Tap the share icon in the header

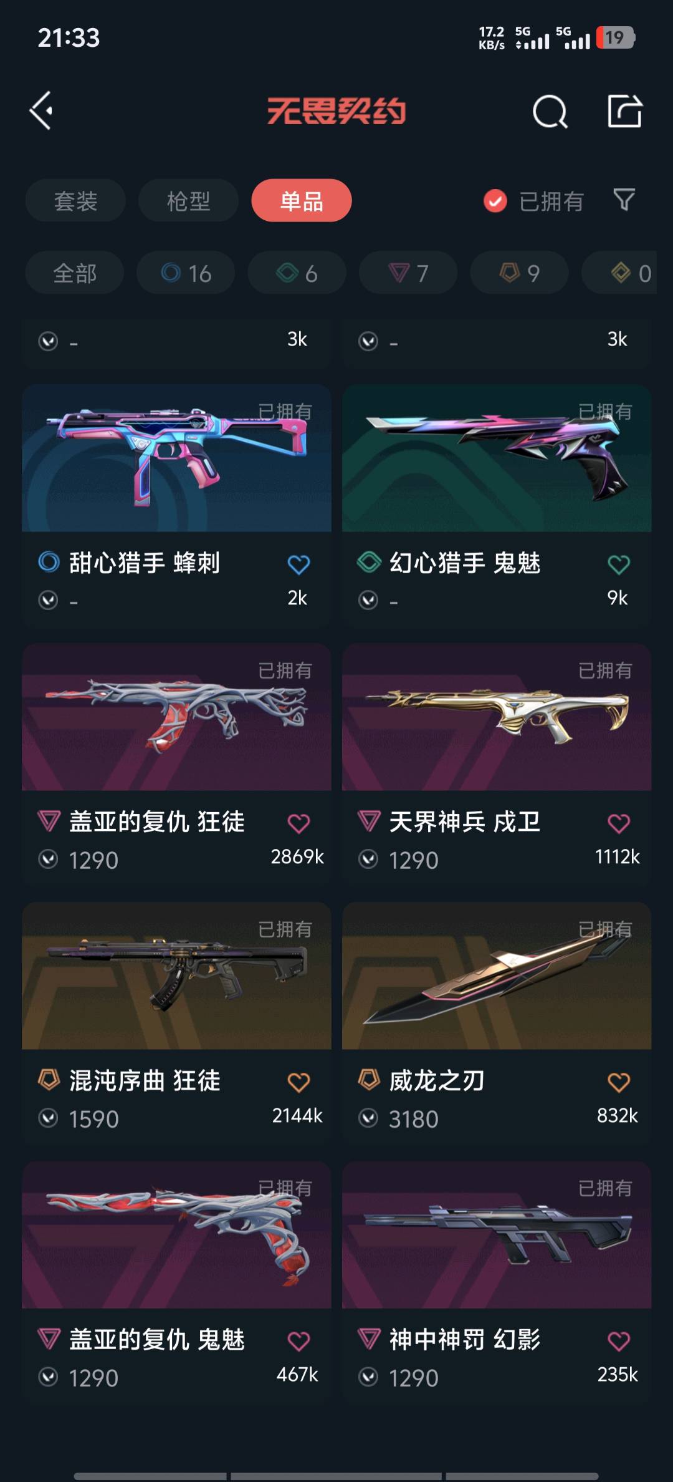625,111
